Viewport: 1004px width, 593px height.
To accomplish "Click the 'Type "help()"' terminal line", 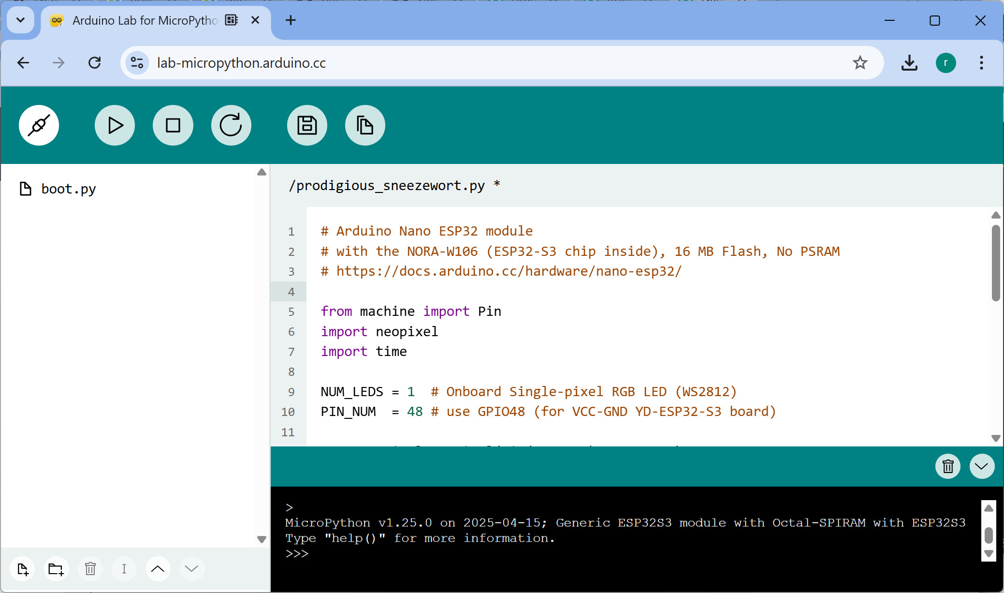I will (x=420, y=538).
